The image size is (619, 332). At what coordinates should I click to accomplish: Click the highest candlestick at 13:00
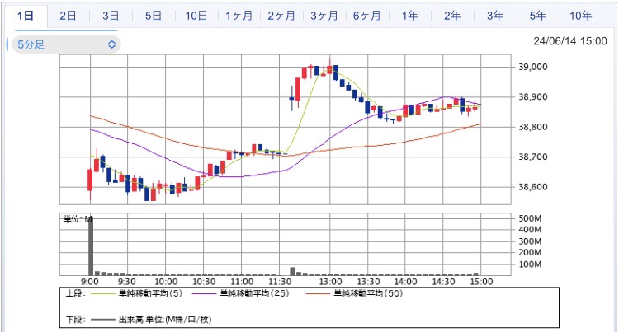[x=329, y=68]
